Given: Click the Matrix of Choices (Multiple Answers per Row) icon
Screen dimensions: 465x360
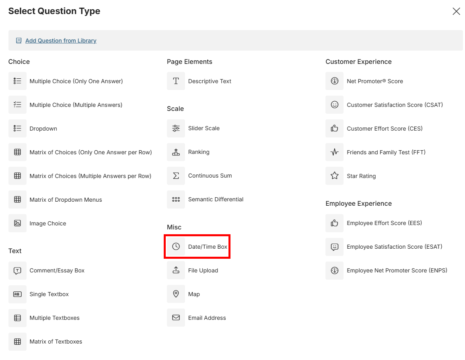Looking at the screenshot, I should 17,176.
